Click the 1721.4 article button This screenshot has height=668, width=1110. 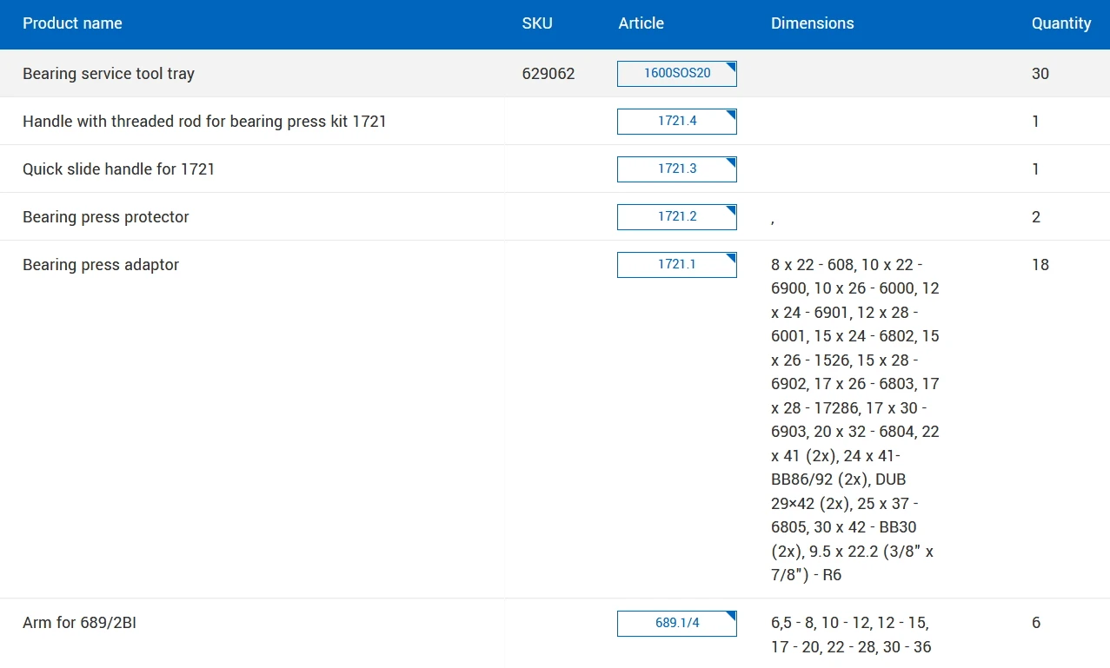(x=676, y=122)
